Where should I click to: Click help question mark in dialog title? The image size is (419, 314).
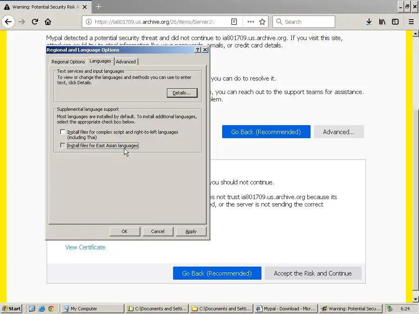point(198,49)
